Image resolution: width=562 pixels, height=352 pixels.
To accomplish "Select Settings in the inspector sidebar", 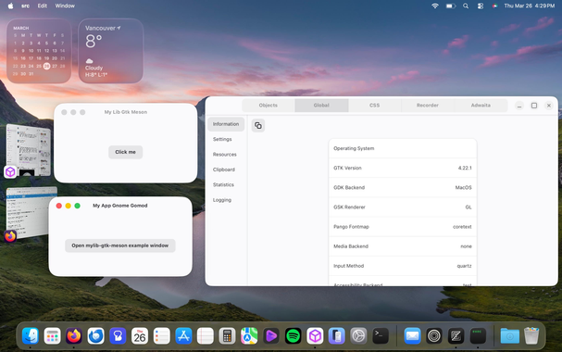I will (x=226, y=139).
